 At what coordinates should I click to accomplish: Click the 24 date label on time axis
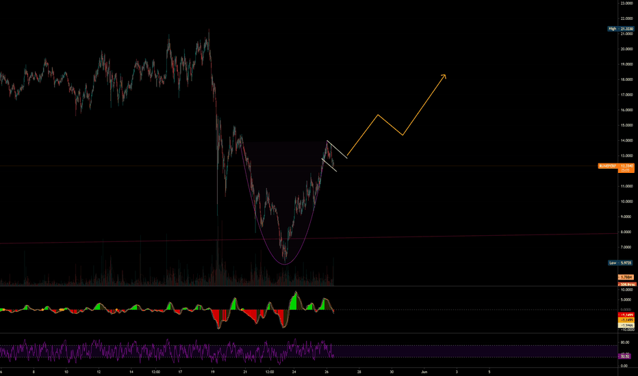[294, 372]
